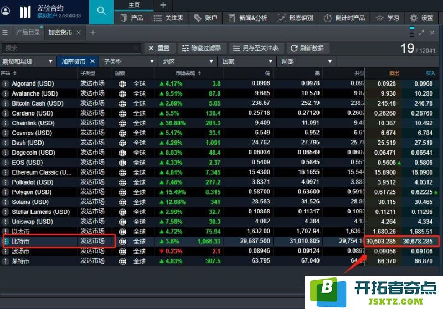This screenshot has height=309, width=443.
Task: Open options menu for Polkadot (USD)
Action: tap(5, 182)
